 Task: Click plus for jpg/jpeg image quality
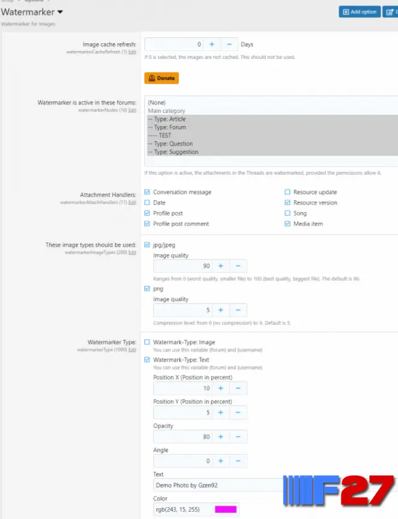(x=221, y=266)
